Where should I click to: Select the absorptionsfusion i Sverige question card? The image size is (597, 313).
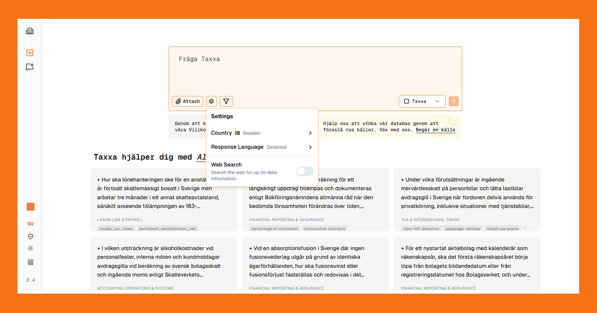(315, 264)
